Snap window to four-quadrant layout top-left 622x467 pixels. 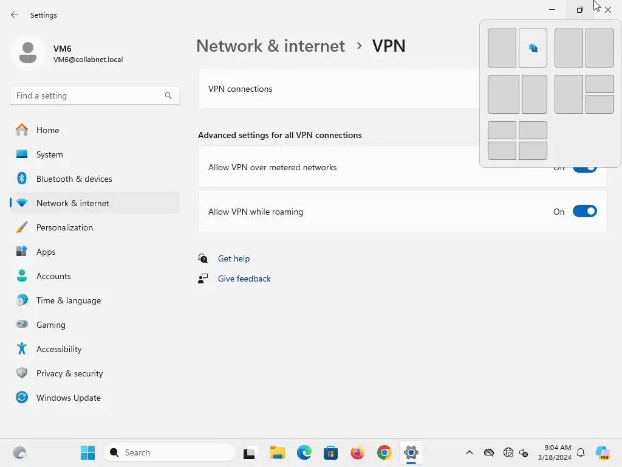pos(502,130)
